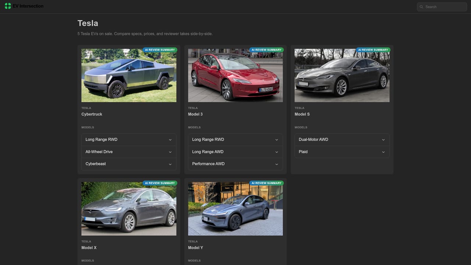Click the search magnifier icon
The height and width of the screenshot is (265, 471).
pos(421,7)
